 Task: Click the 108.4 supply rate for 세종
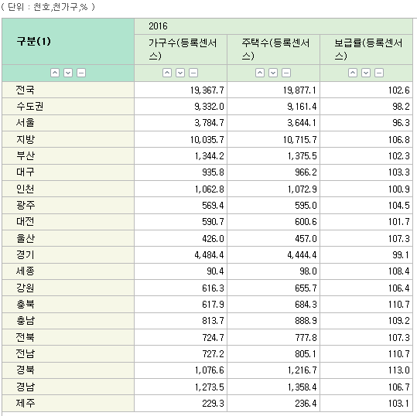pos(399,271)
